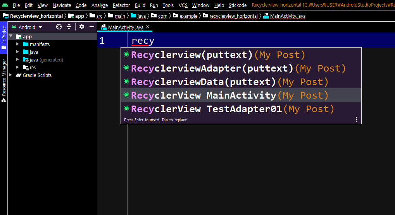Screen dimensions: 395x215
Task: Choose RecyclerView TestAdapter01 suggestion
Action: (x=241, y=109)
